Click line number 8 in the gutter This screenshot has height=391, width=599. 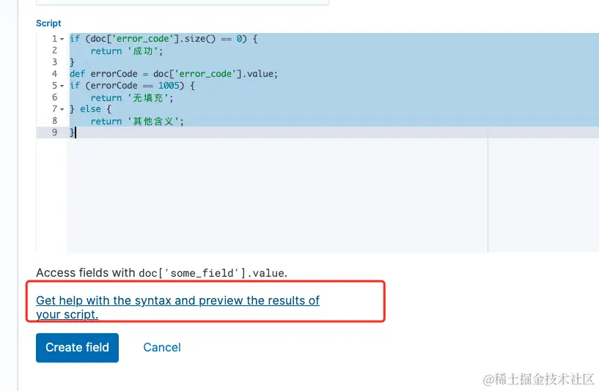(54, 121)
